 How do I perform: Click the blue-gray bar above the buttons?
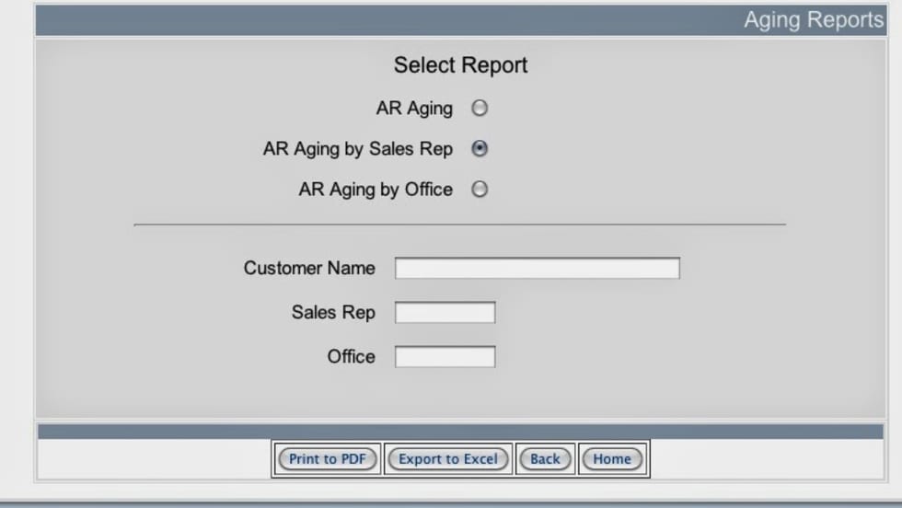(460, 431)
